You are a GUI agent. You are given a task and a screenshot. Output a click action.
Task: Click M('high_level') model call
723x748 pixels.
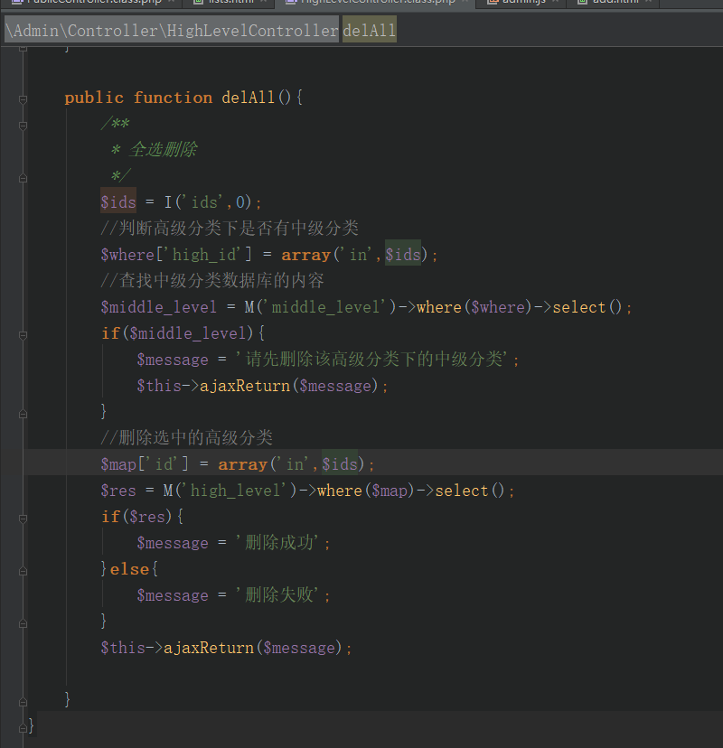(230, 491)
